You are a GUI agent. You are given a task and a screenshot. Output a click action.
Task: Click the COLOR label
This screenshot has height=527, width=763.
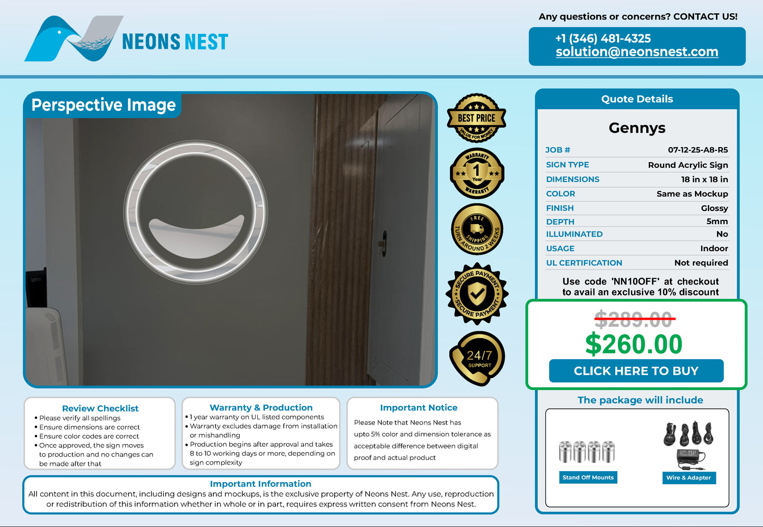coord(561,194)
